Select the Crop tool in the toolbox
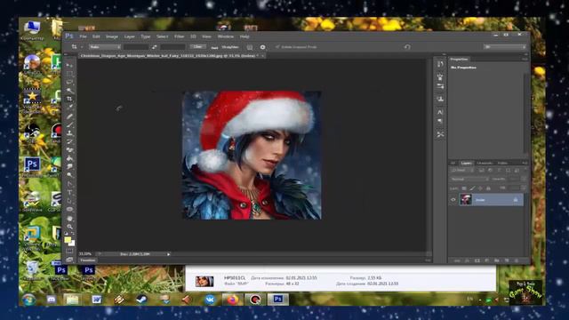569x320 pixels. (x=69, y=99)
